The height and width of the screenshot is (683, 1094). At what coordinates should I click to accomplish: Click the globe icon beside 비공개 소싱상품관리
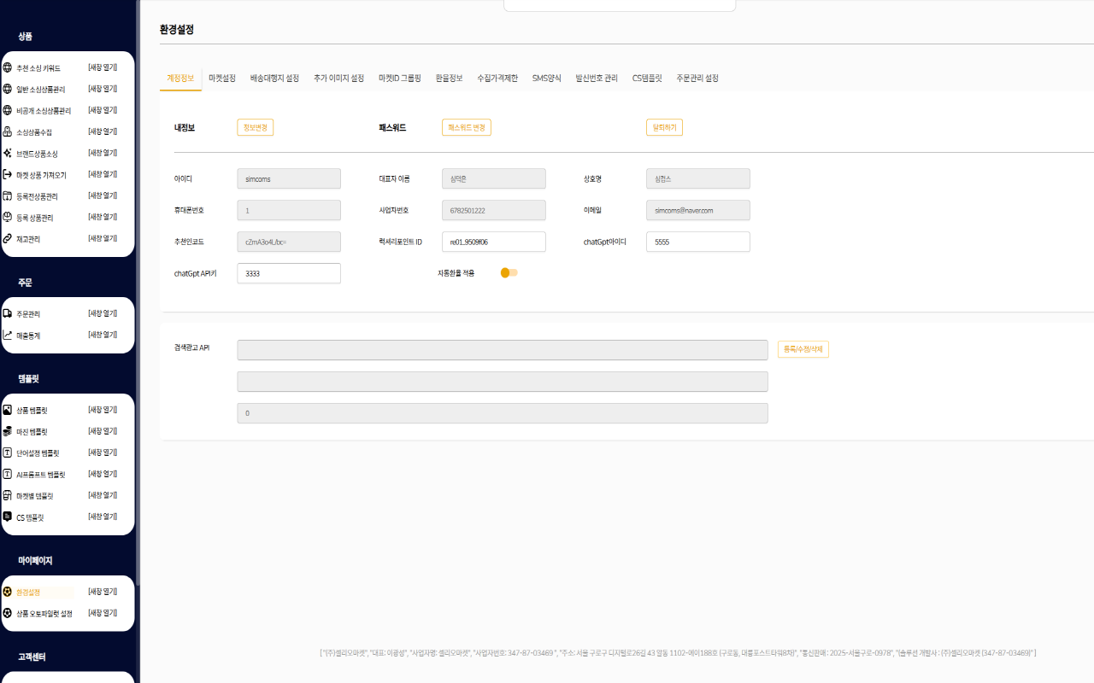pos(8,110)
